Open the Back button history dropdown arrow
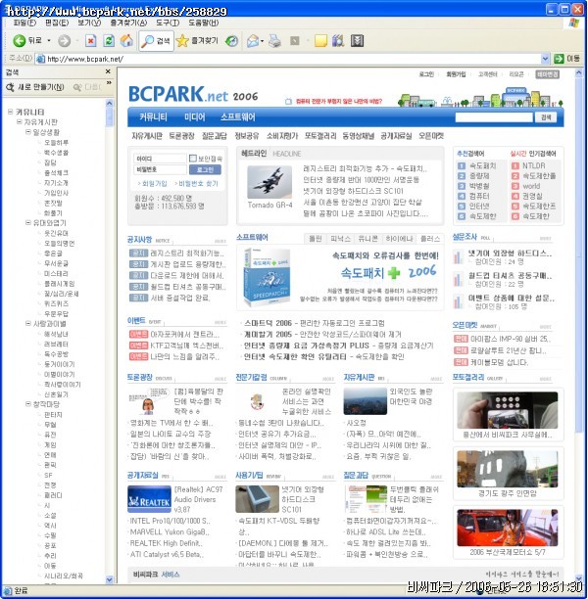This screenshot has height=599, width=588. tap(49, 40)
